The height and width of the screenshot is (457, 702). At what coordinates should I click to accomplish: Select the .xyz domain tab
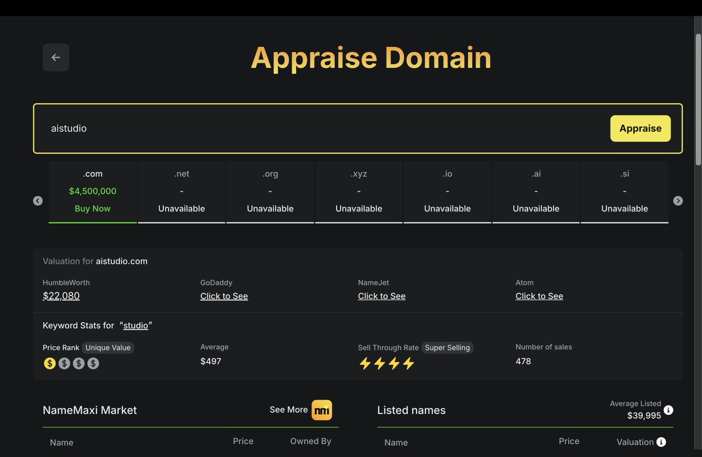(x=358, y=192)
